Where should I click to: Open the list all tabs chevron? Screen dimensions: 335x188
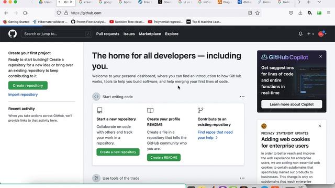[x=319, y=2]
